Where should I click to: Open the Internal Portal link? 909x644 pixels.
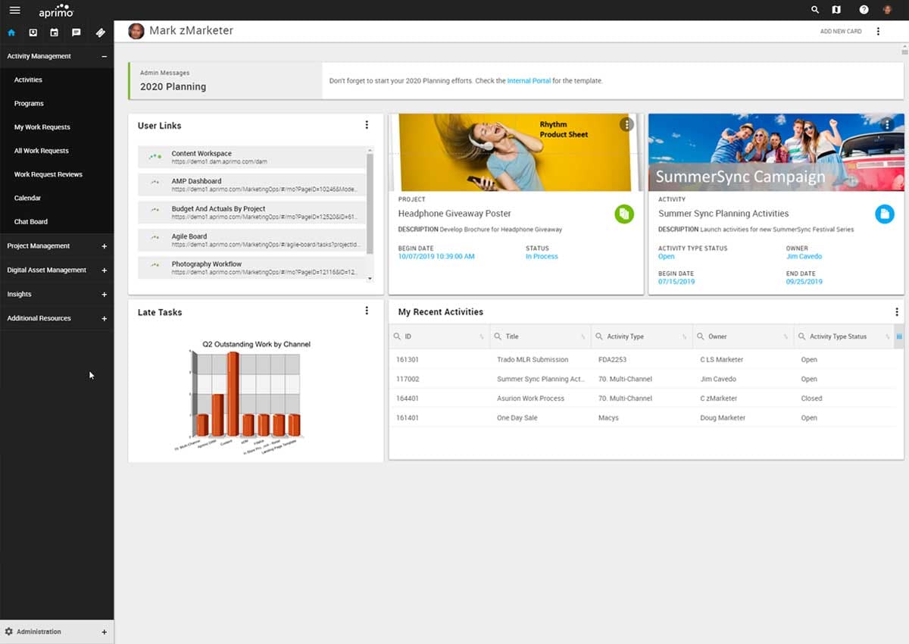tap(528, 80)
